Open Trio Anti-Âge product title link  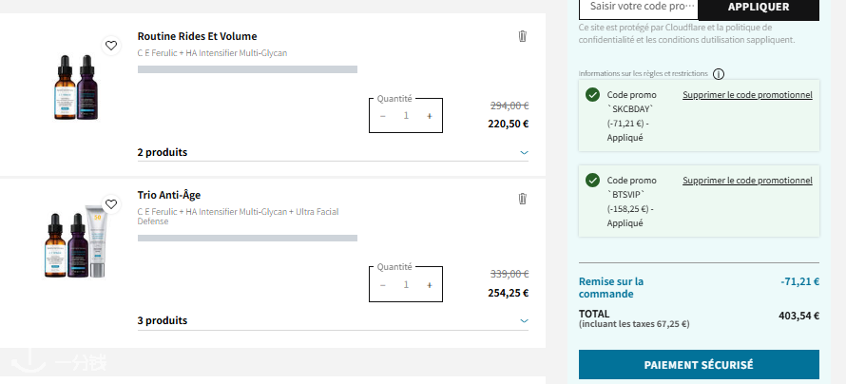[169, 195]
